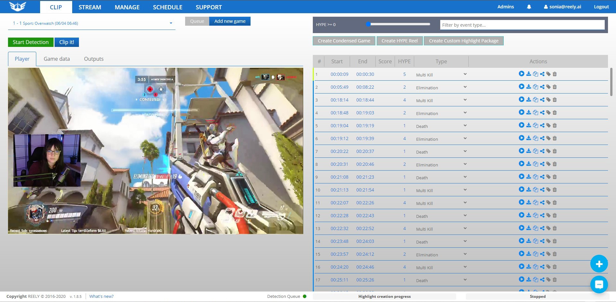Click the Logout link
The height and width of the screenshot is (302, 616).
coord(601,7)
